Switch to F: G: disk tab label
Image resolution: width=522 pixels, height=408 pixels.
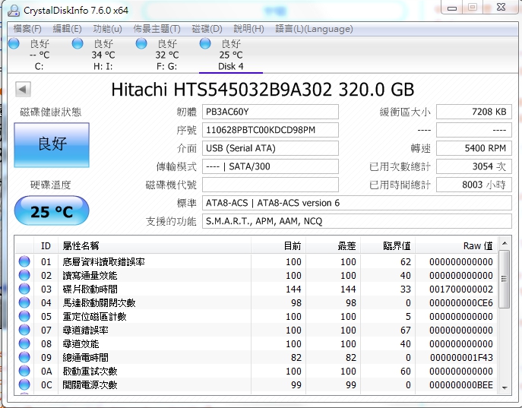(167, 66)
